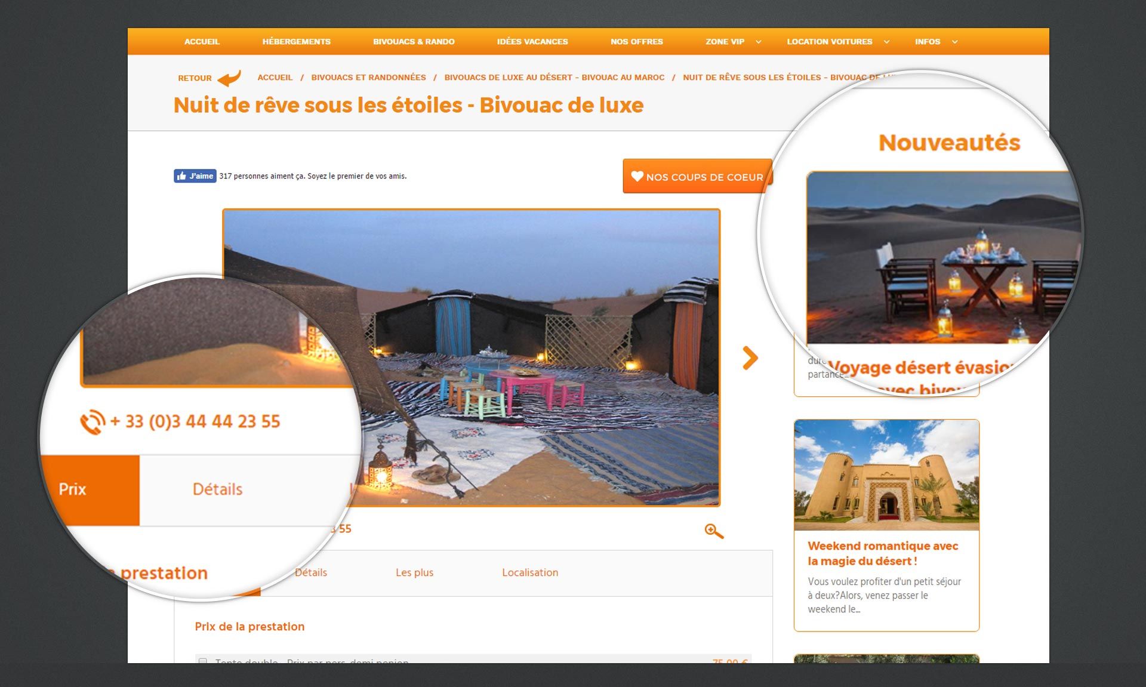
Task: Click the heart icon on Nos Coups de Coeur
Action: (637, 176)
